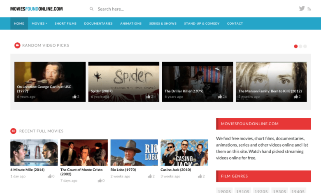Click the Random Video Picks heading
The height and width of the screenshot is (193, 321).
(x=46, y=45)
